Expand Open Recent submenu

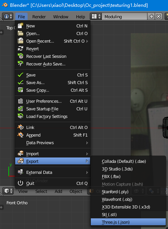pos(53,41)
